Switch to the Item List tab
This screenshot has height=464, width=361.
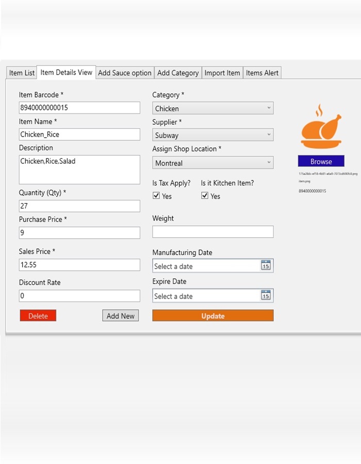click(21, 72)
